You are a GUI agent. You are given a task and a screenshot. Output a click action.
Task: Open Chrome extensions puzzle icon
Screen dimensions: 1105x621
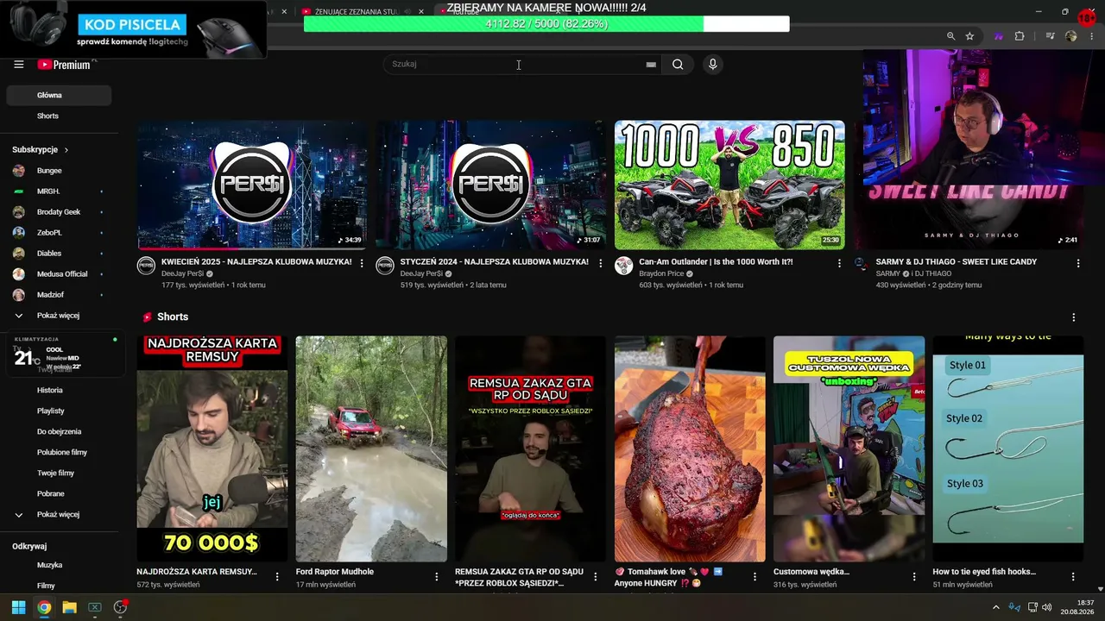tap(1020, 36)
